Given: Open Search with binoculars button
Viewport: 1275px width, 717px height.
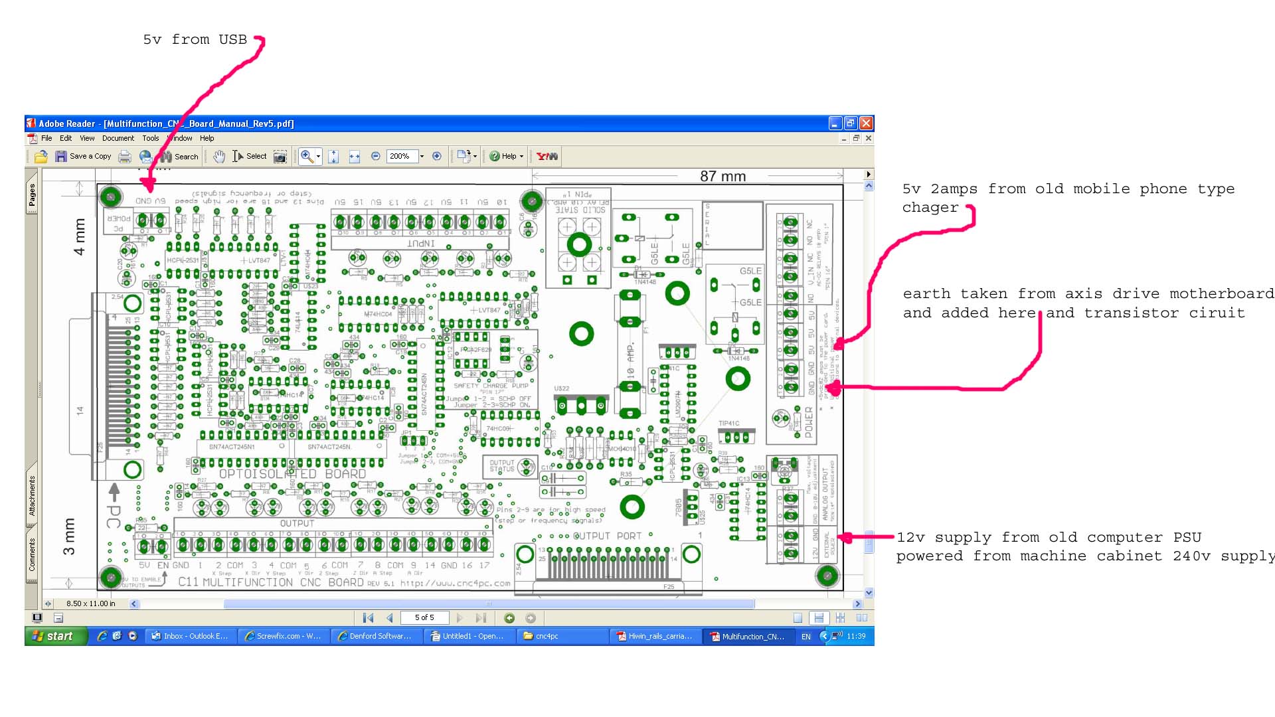Looking at the screenshot, I should tap(179, 157).
